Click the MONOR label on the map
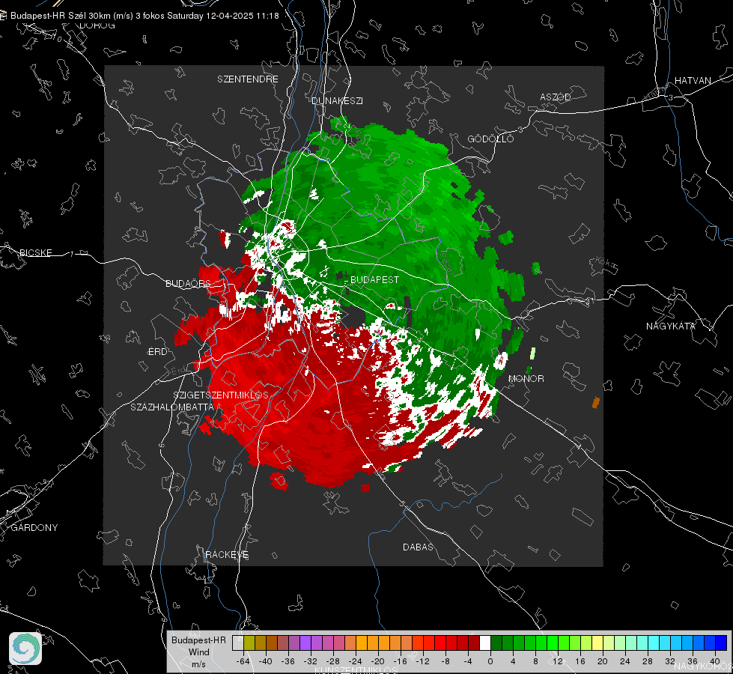Image resolution: width=733 pixels, height=674 pixels. pyautogui.click(x=526, y=378)
